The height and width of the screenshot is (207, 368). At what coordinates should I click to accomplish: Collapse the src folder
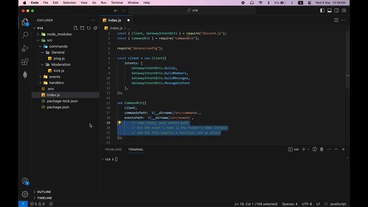pos(39,40)
